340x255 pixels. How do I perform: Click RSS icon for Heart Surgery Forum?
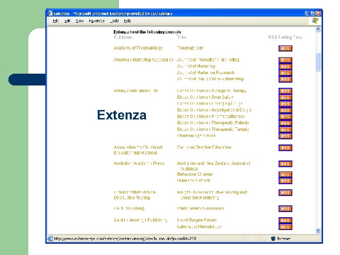tap(285, 221)
